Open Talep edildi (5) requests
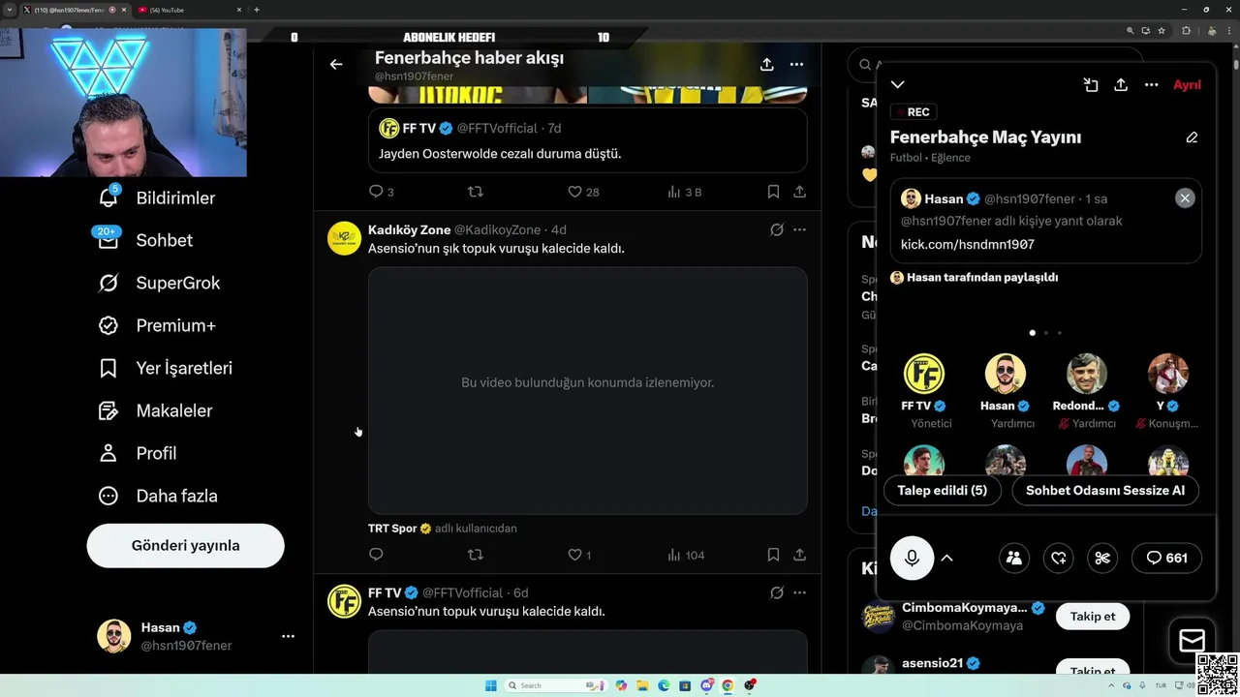This screenshot has width=1240, height=697. point(942,490)
